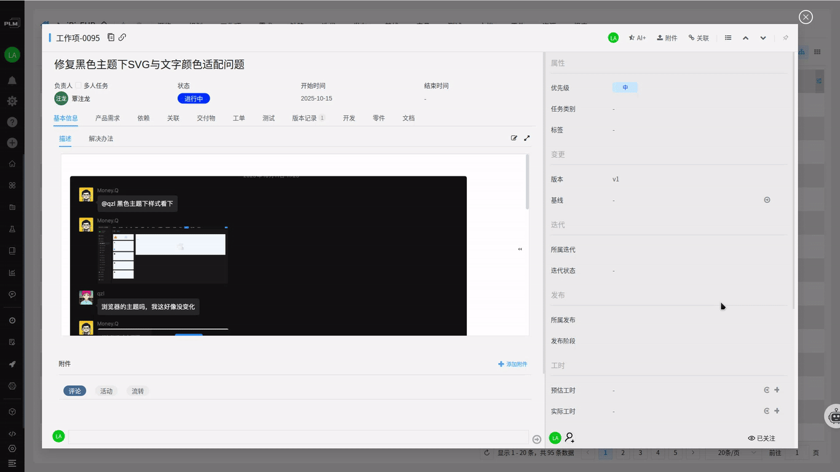Toggle the 已关注 follow status

tap(762, 438)
